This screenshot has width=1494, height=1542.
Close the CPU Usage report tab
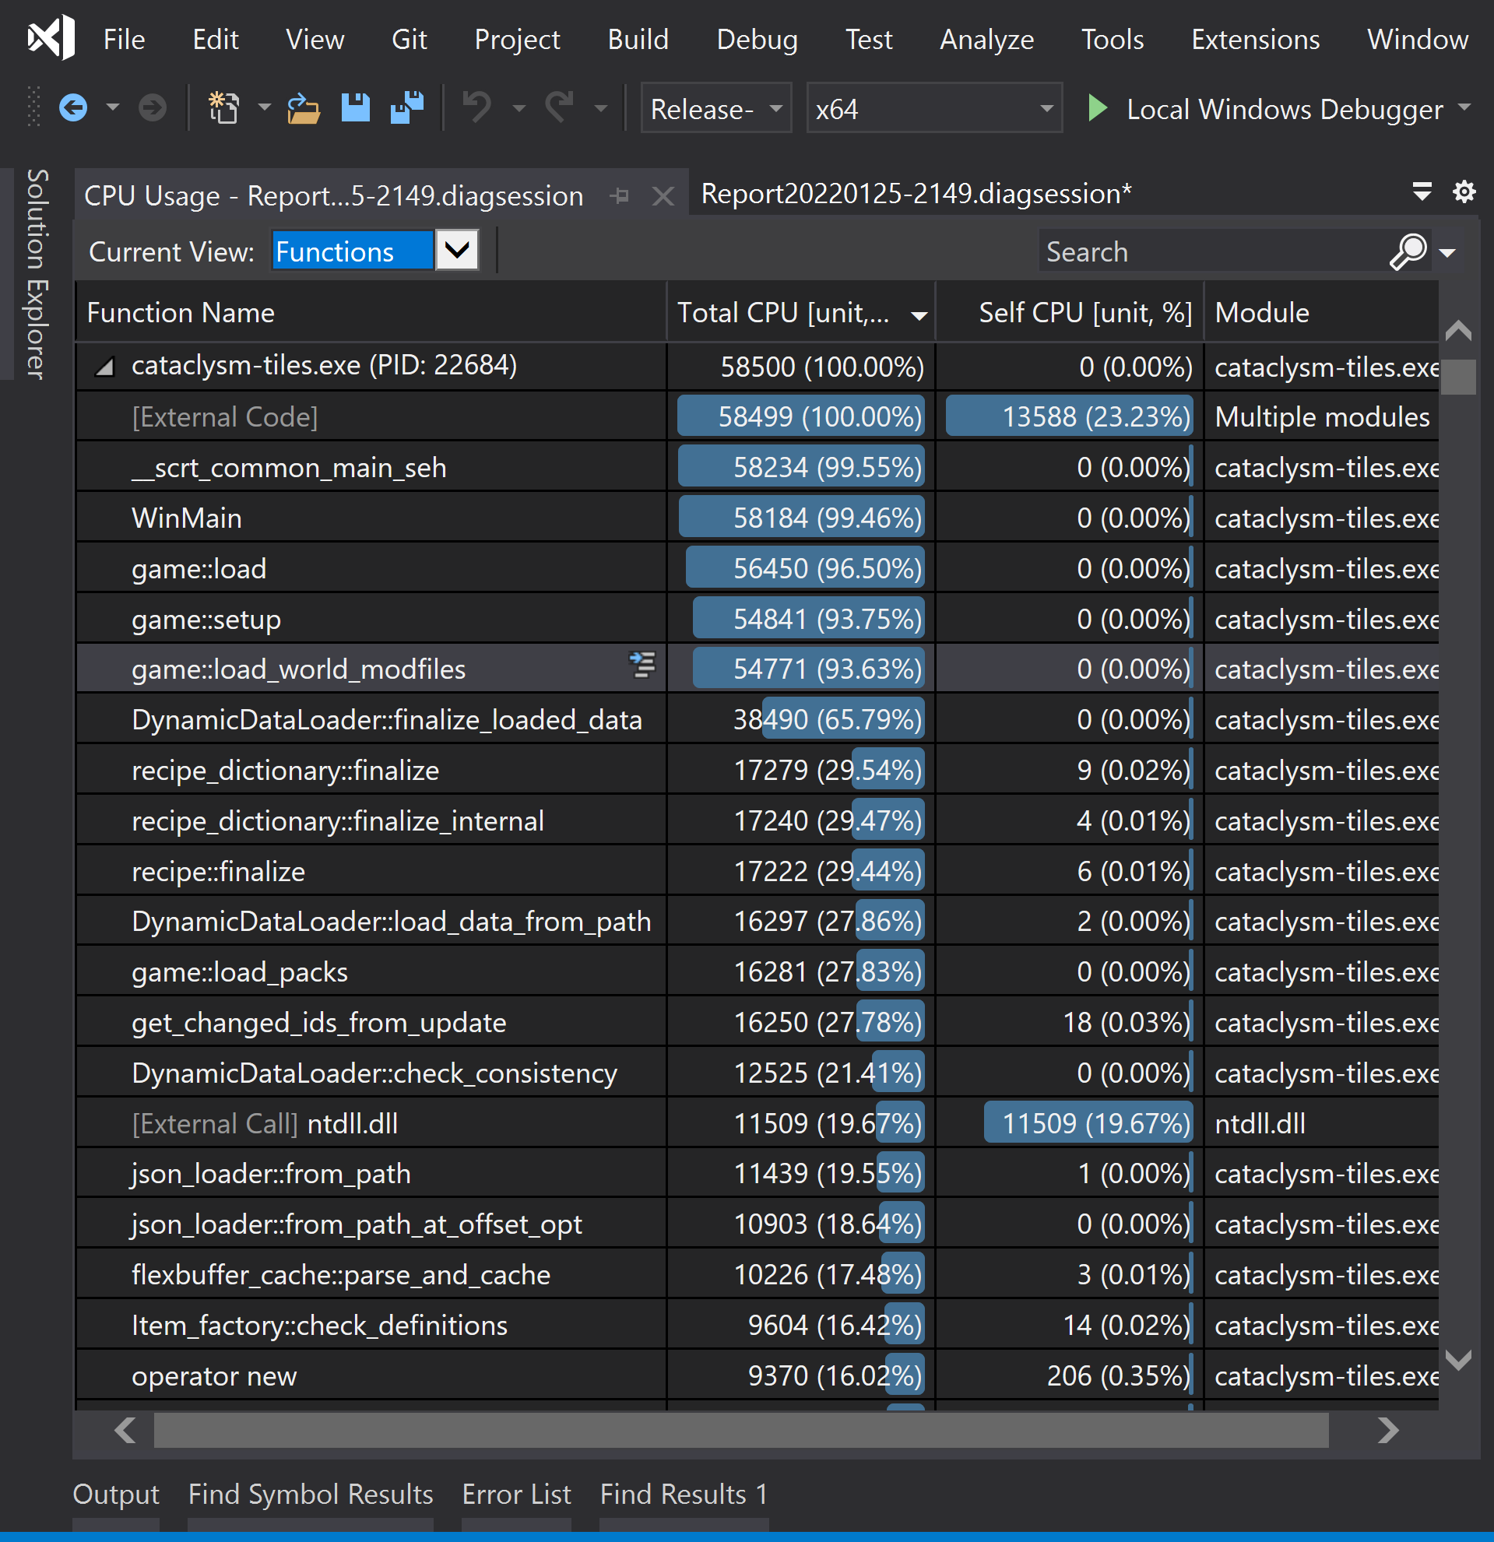[x=663, y=196]
